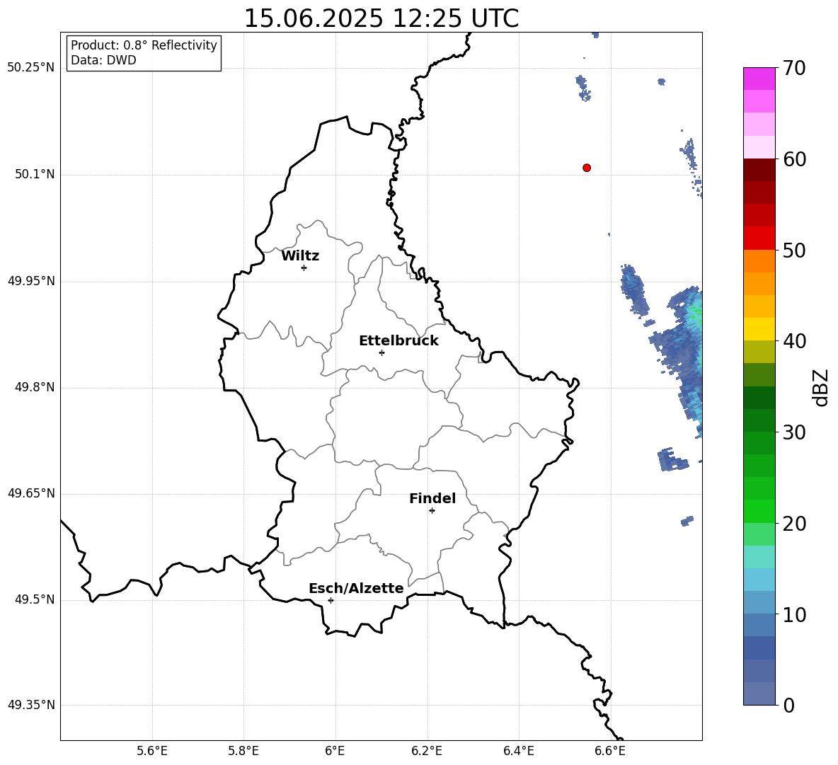Click the bright green swatch just above 20 dBZ
The height and width of the screenshot is (765, 838).
tap(759, 511)
